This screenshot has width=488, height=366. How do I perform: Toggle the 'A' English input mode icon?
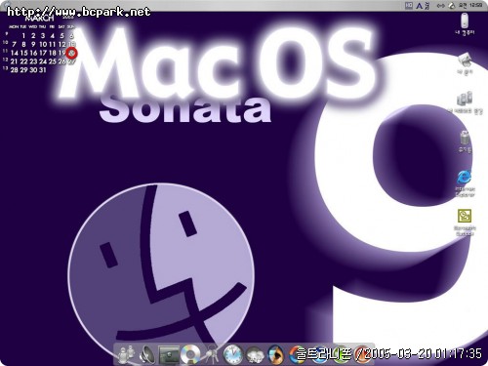point(420,6)
